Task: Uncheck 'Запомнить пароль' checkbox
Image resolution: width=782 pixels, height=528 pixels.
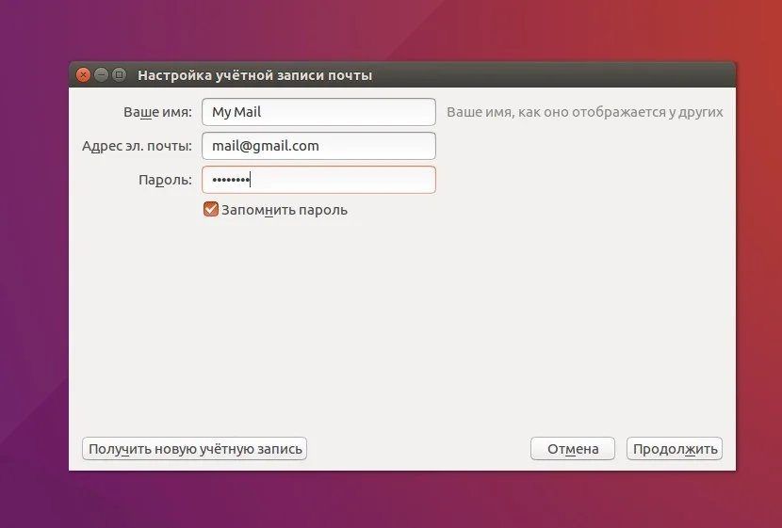Action: [x=211, y=209]
